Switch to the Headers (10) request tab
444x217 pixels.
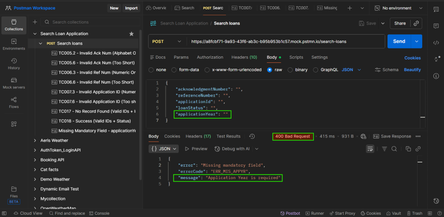click(244, 58)
